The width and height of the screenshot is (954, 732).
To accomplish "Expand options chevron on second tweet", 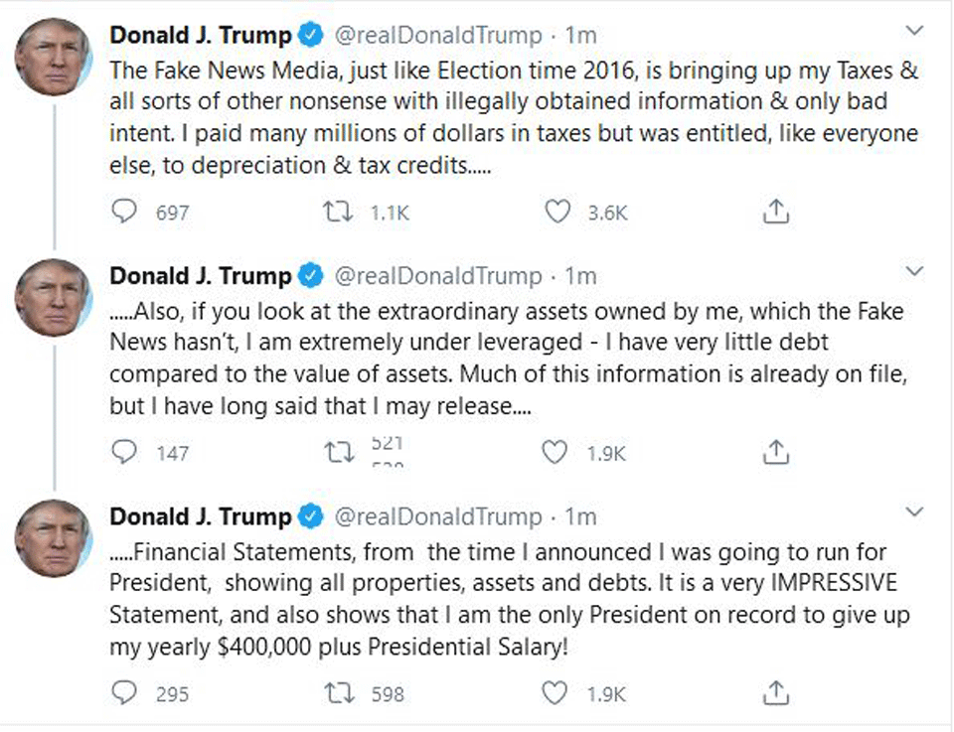I will point(915,272).
